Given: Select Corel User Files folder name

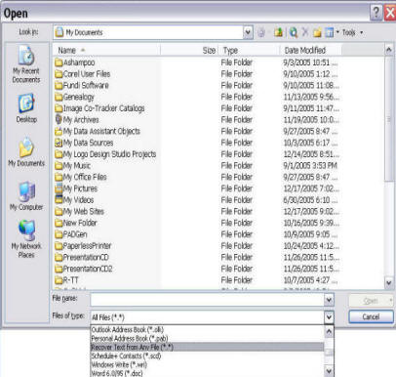Looking at the screenshot, I should [x=87, y=74].
